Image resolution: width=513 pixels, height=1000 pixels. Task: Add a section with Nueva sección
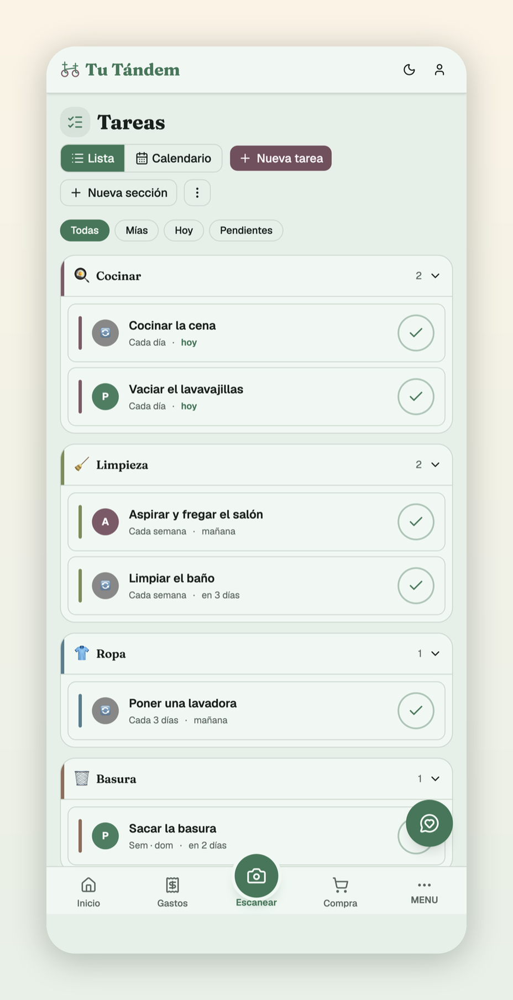click(x=119, y=193)
